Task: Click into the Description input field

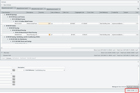Action: 45,67
